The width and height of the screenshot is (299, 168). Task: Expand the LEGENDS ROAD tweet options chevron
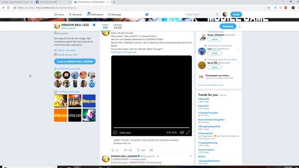tap(191, 156)
